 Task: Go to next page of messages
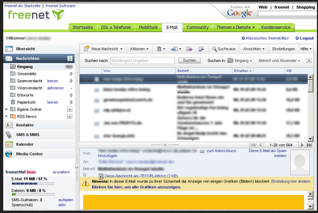coord(302,145)
